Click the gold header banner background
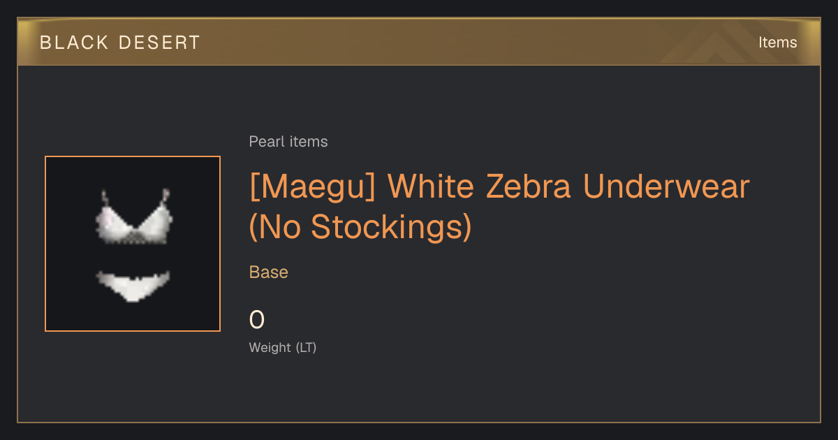The image size is (838, 440). coord(419,42)
